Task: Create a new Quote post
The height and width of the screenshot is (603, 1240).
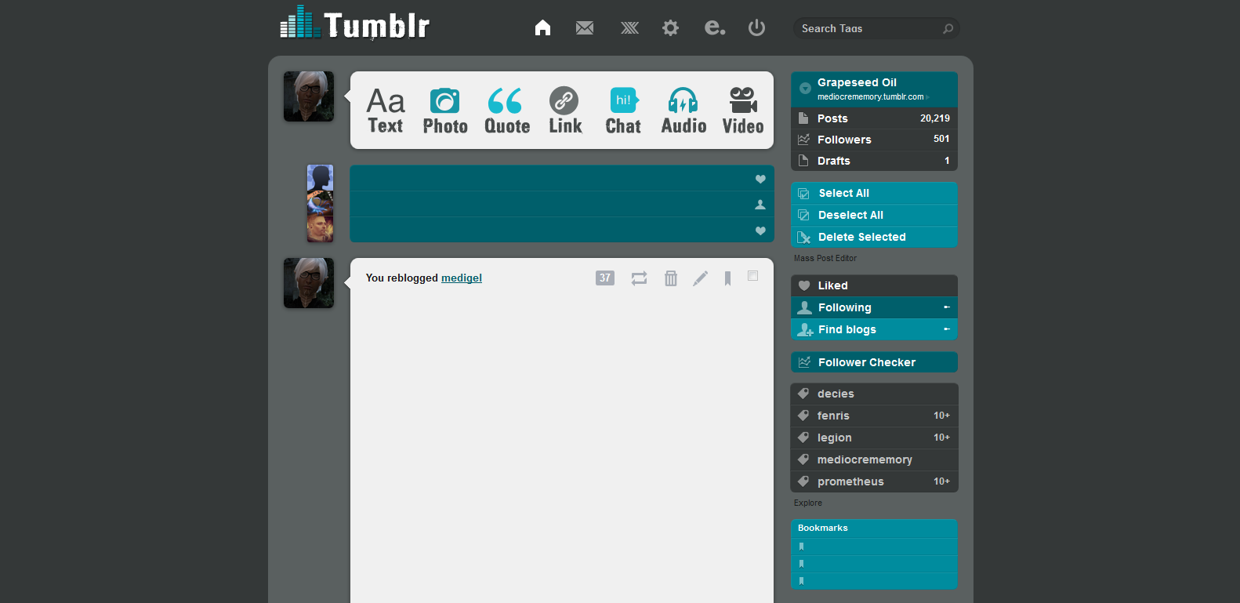Action: pyautogui.click(x=507, y=111)
